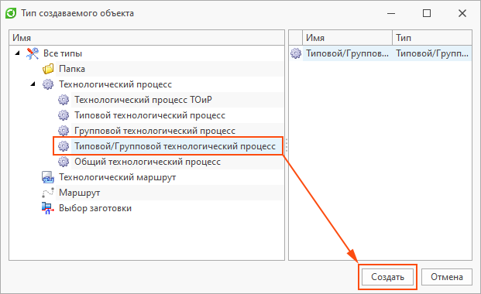Click the Создать button
This screenshot has height=294, width=481.
(x=387, y=277)
